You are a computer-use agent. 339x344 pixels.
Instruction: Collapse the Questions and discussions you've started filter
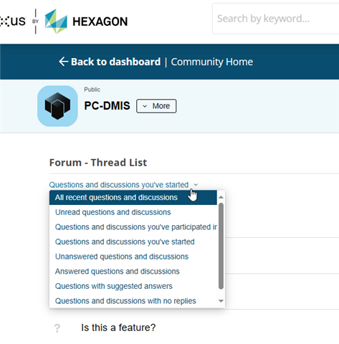pos(123,185)
